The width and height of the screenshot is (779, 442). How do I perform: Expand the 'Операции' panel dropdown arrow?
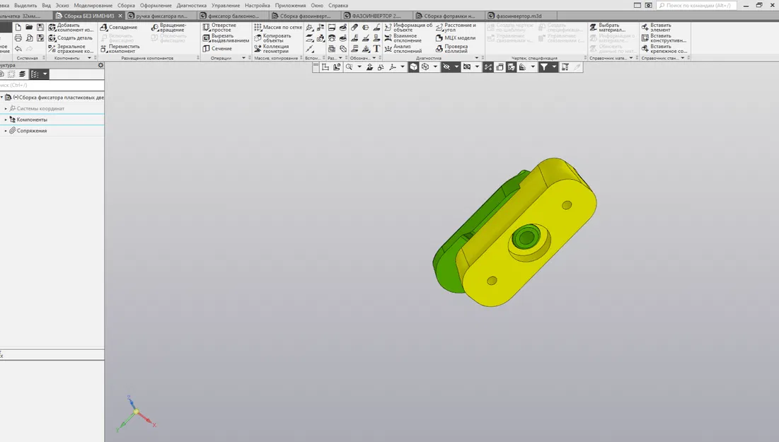pos(243,58)
